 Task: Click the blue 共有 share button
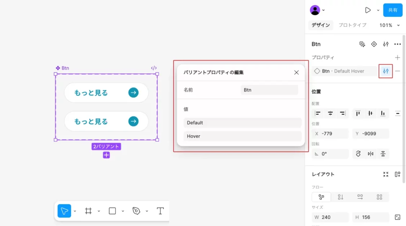pyautogui.click(x=393, y=10)
